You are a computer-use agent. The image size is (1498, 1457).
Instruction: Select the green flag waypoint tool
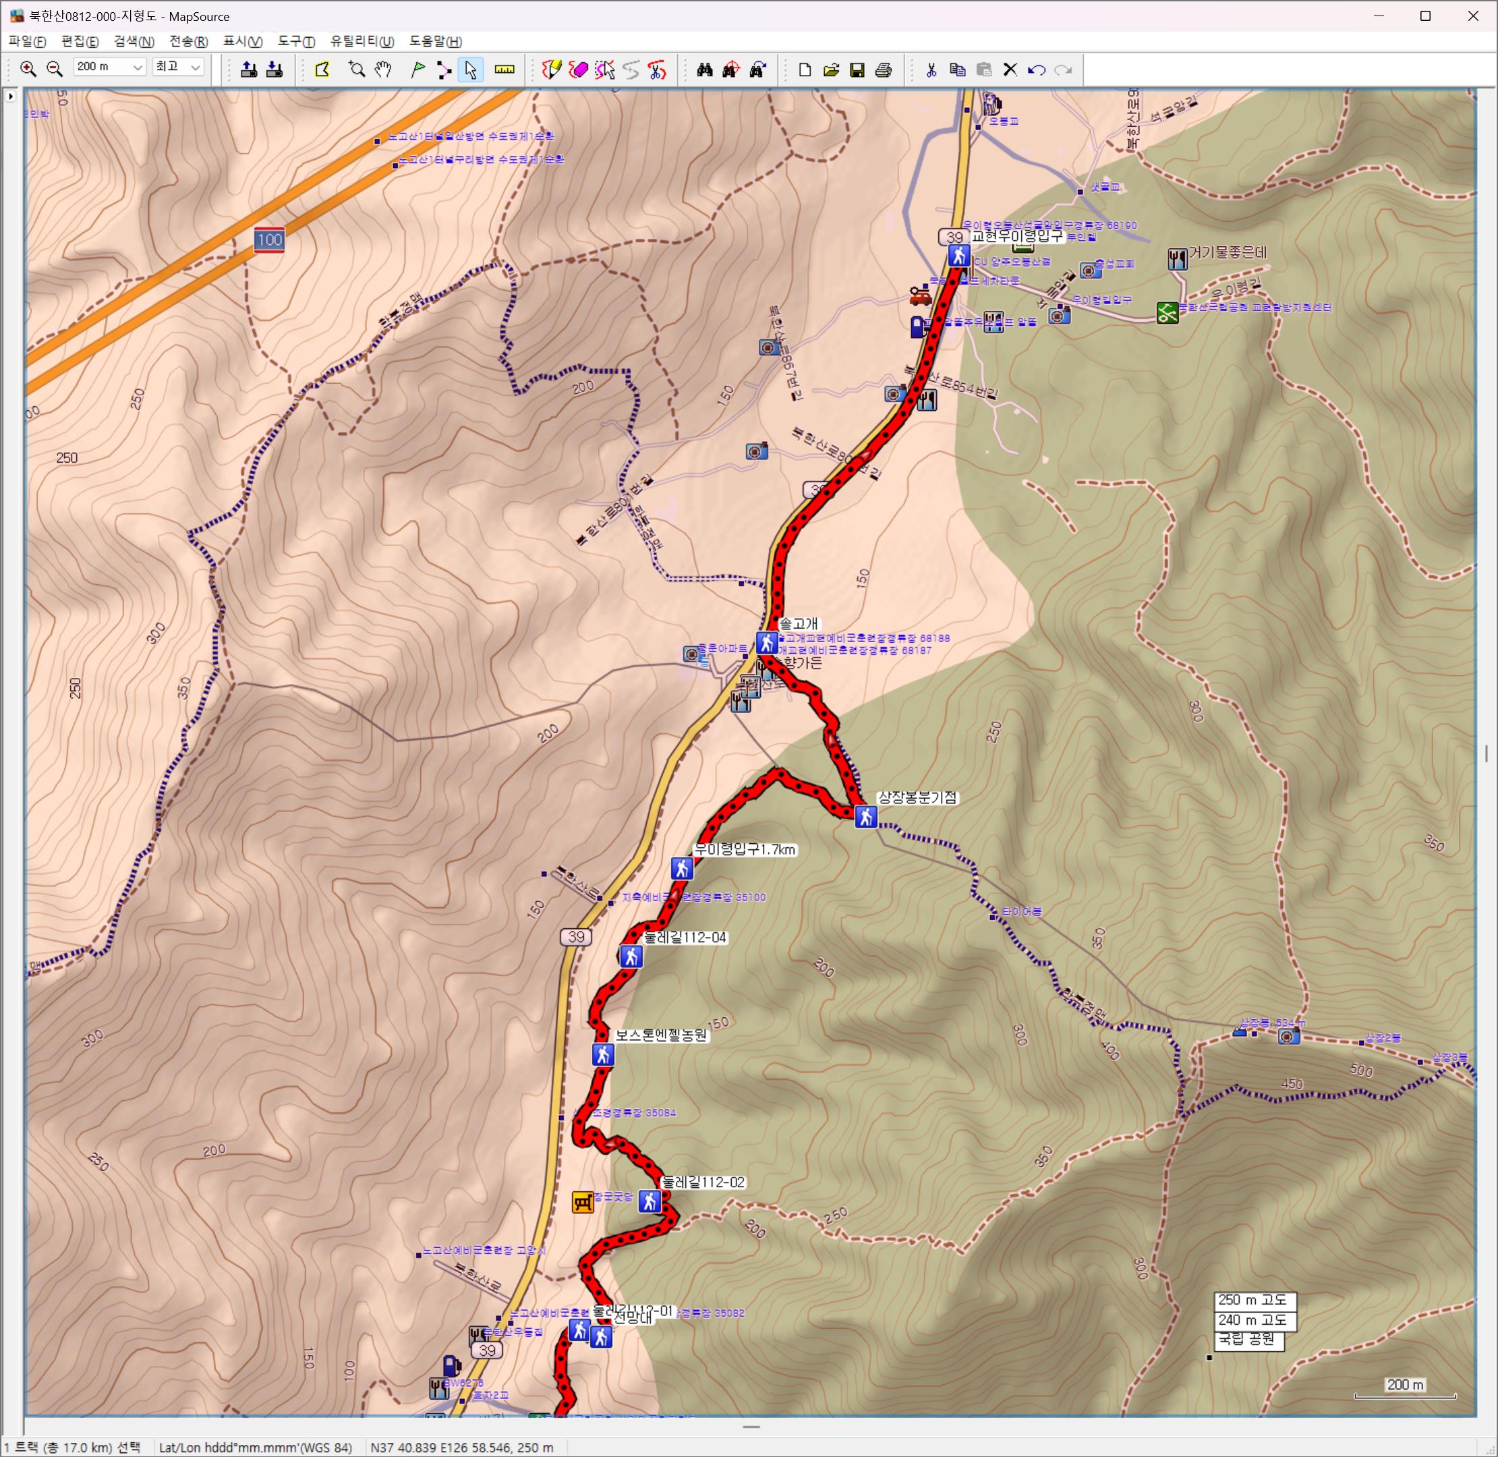point(417,69)
